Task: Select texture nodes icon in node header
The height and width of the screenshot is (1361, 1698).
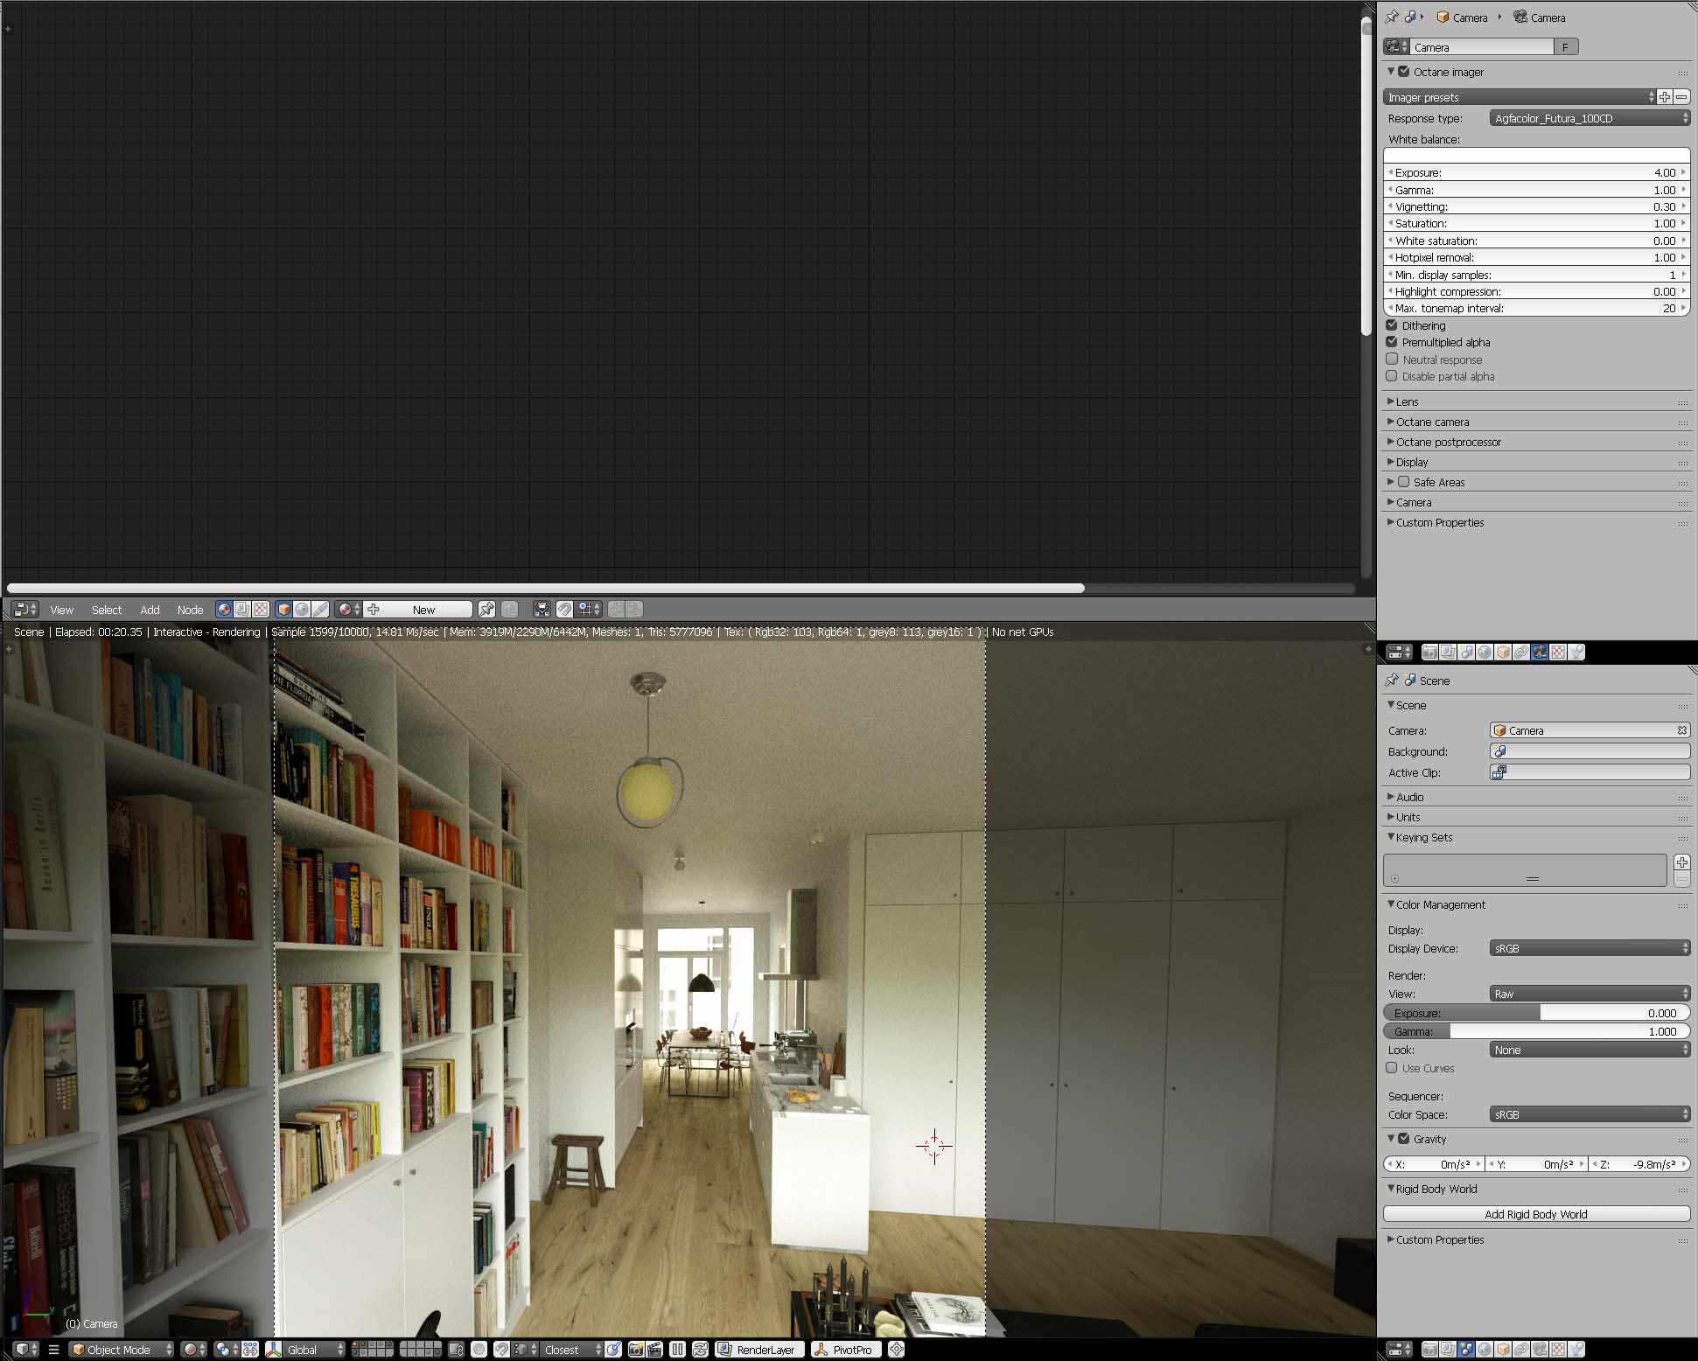Action: [x=261, y=610]
